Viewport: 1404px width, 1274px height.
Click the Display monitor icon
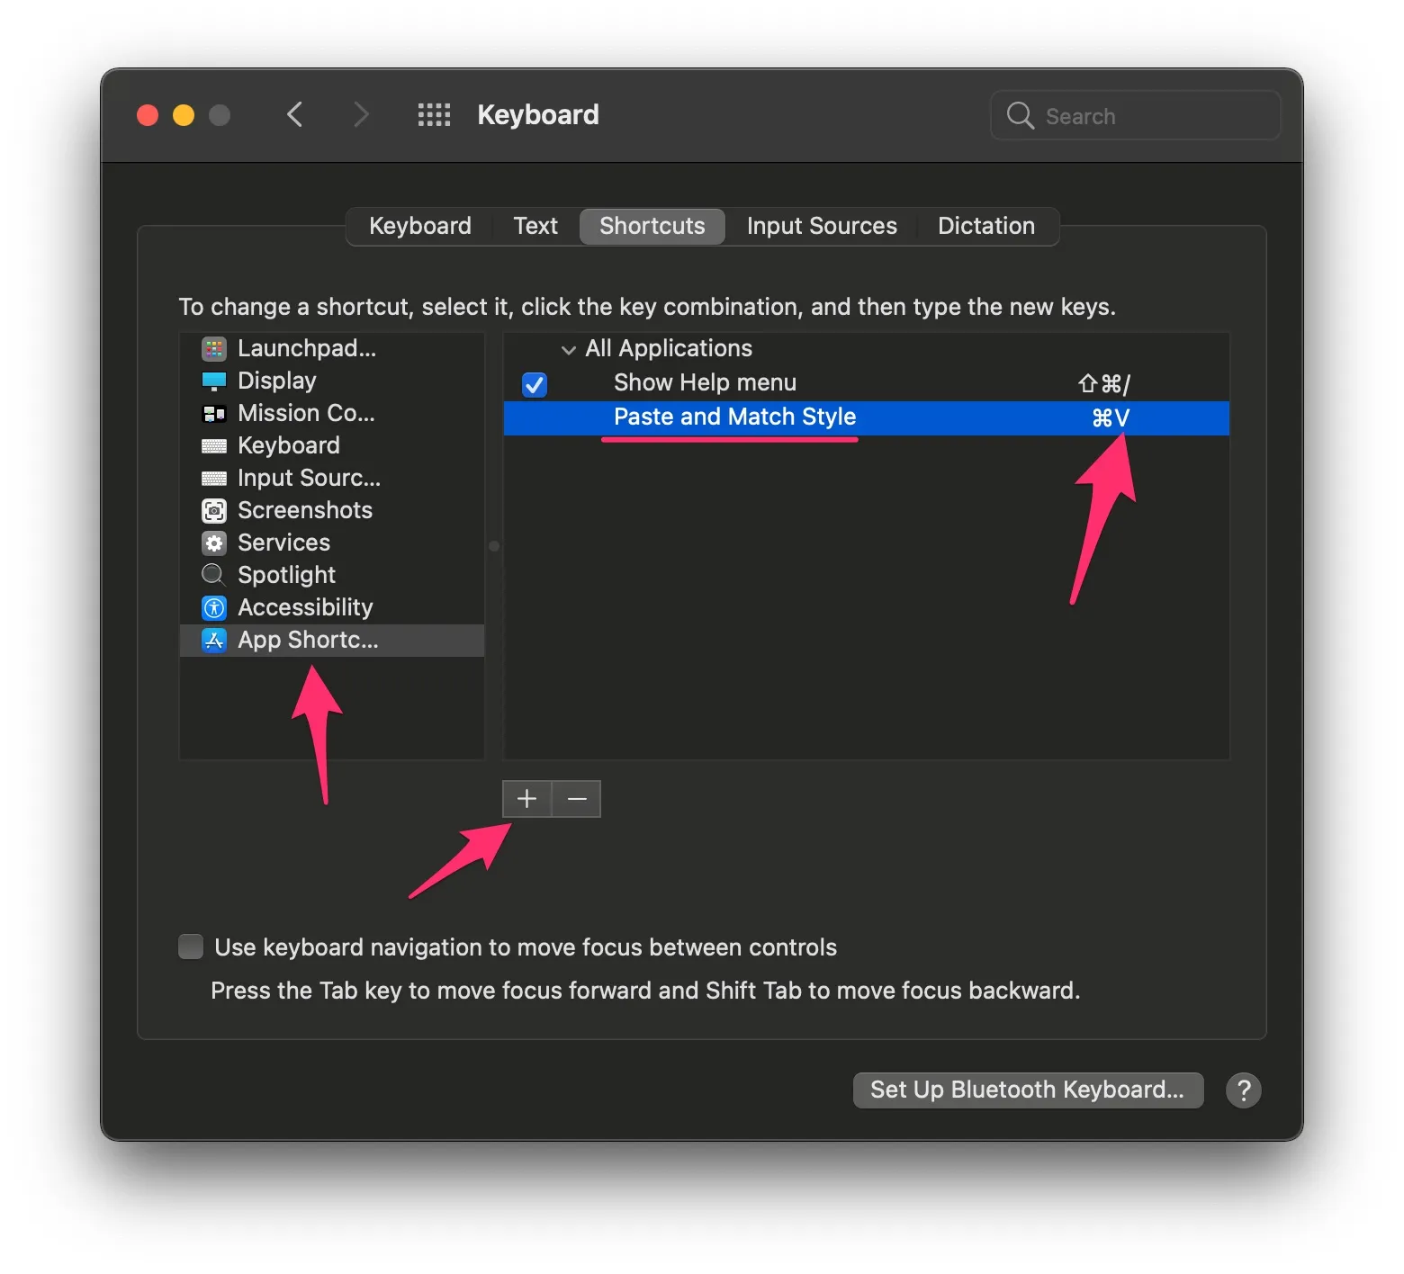point(214,381)
